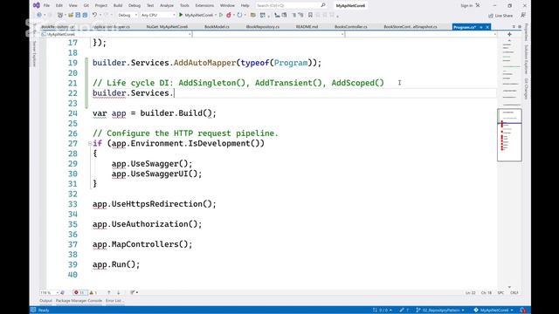This screenshot has width=559, height=314.
Task: Open the Analyze menu
Action: pyautogui.click(x=167, y=6)
